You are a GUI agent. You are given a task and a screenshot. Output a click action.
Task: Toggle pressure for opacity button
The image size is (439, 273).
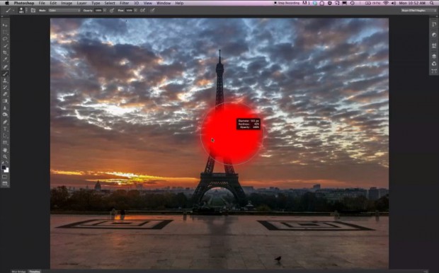(112, 11)
